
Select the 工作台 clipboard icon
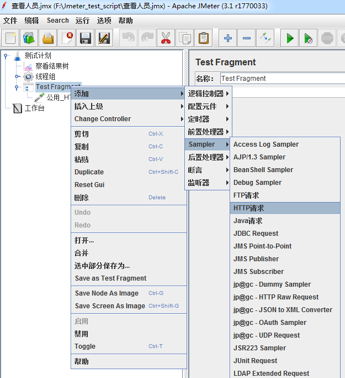tap(17, 108)
